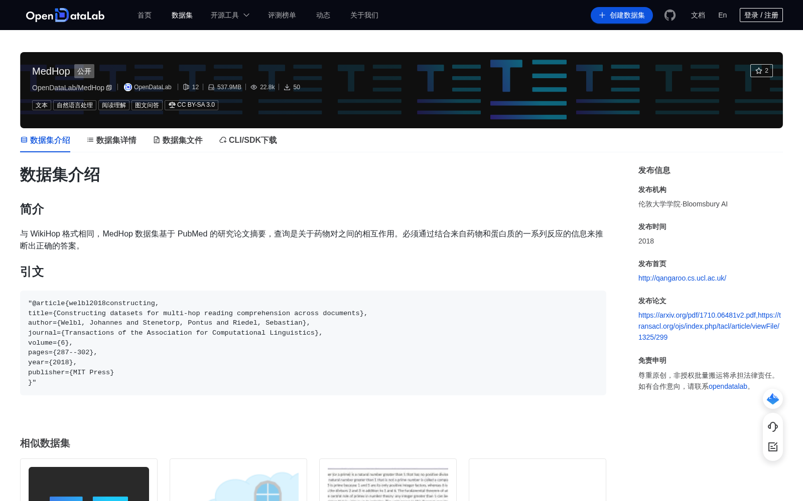Open the CLI/SDK下载 tab
Image resolution: width=803 pixels, height=501 pixels.
coord(248,140)
